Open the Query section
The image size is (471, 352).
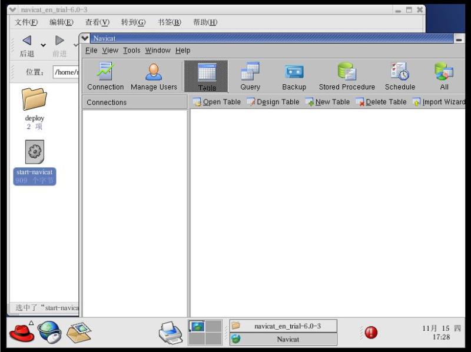[x=250, y=77]
